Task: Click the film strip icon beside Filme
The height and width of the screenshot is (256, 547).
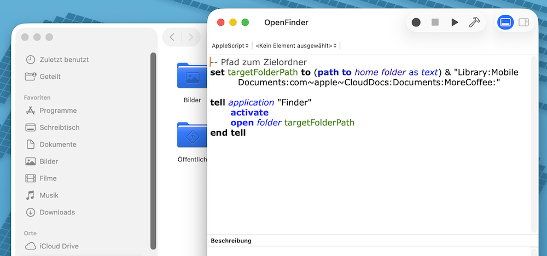Action: point(30,178)
